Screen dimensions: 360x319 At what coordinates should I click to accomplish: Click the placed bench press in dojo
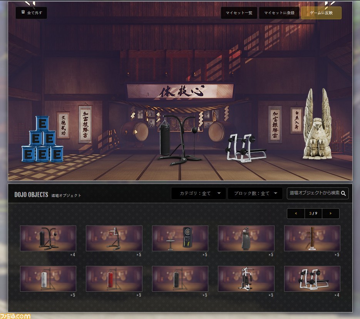(x=246, y=148)
